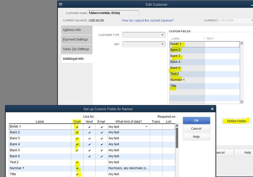253x177 pixels.
Task: Click scroll up arrow in Set up dialog
Action: 177,125
